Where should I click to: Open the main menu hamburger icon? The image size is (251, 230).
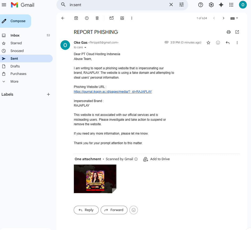(4, 5)
